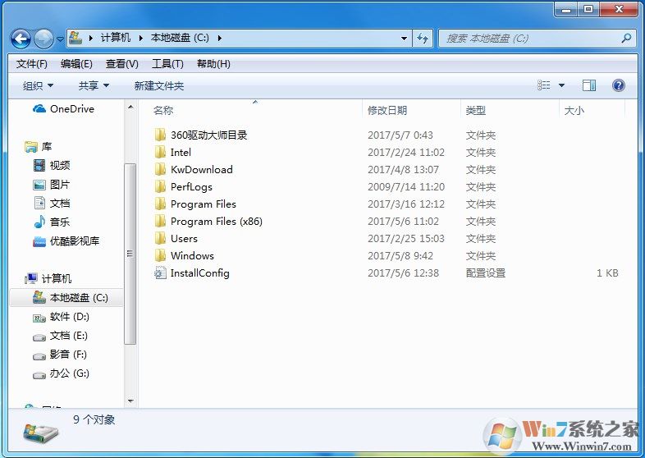Select the PerfLogs folder icon
The height and width of the screenshot is (458, 645).
coord(160,186)
